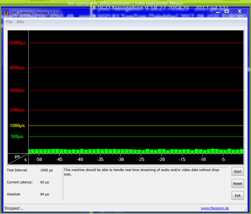Click the Absolute value 84 µs

(44, 194)
